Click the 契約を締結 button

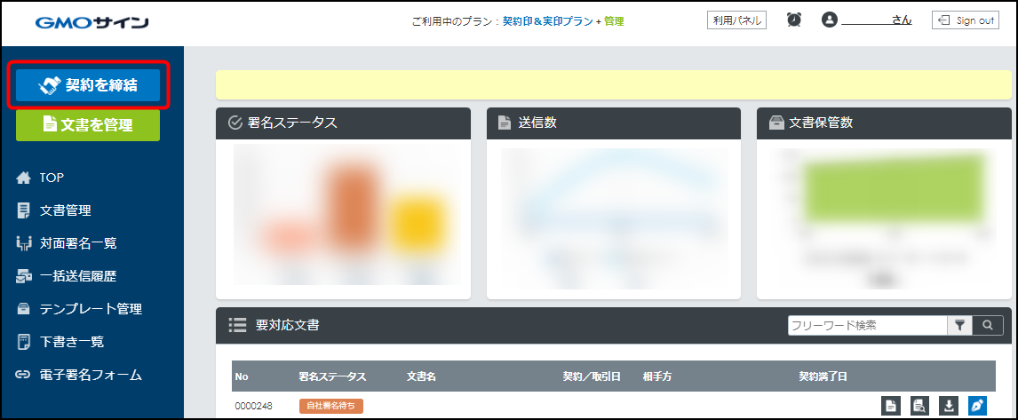click(88, 85)
